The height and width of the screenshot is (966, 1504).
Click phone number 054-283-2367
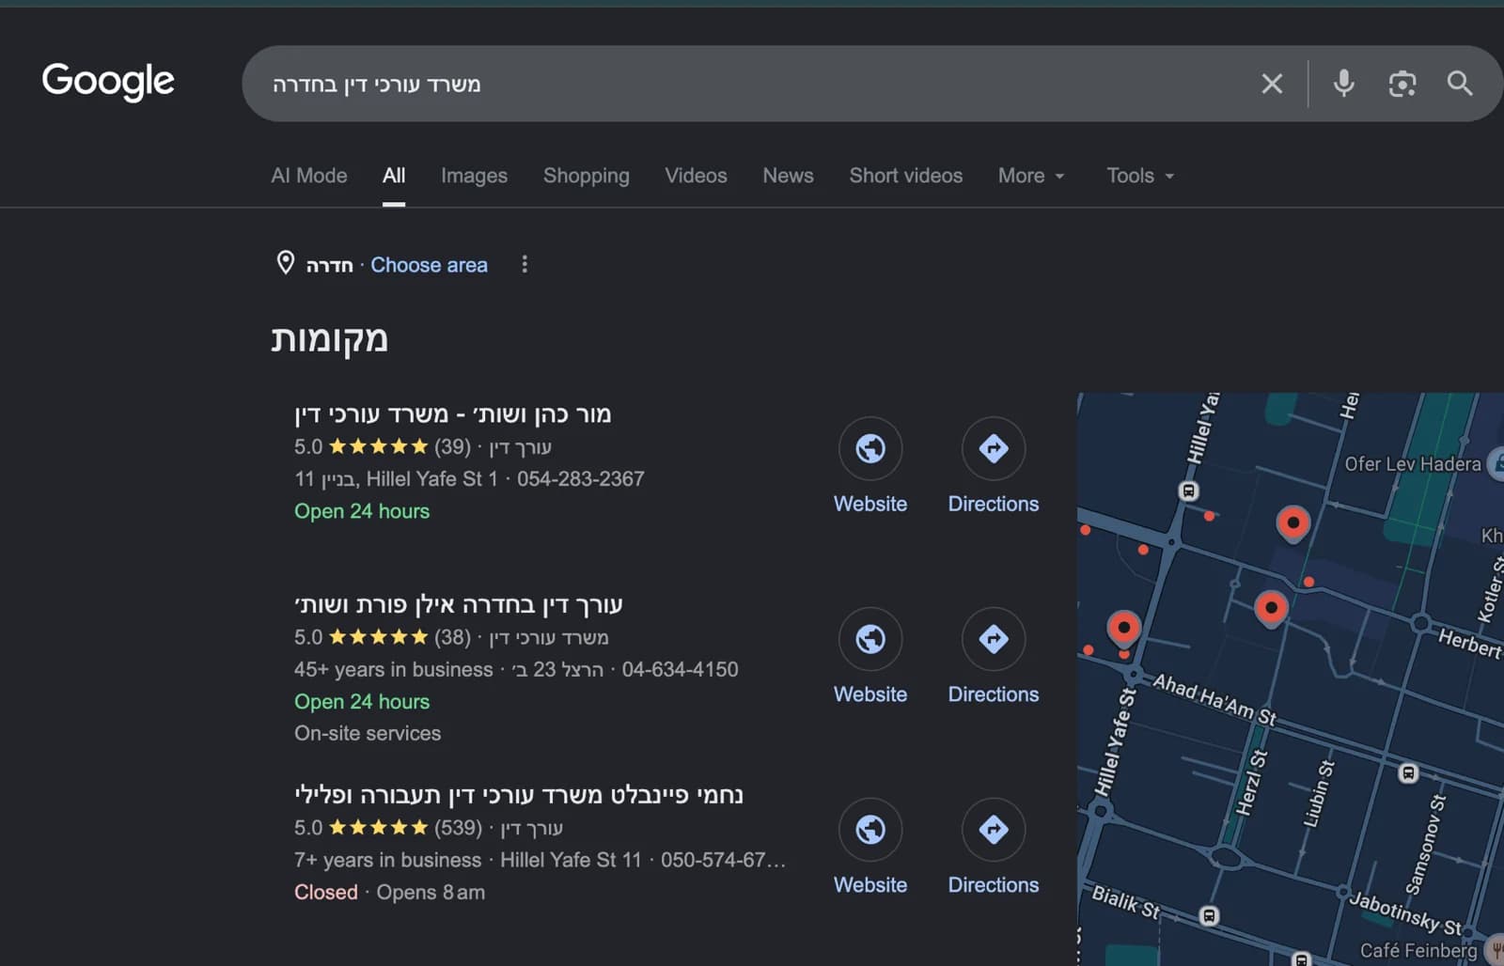(580, 479)
